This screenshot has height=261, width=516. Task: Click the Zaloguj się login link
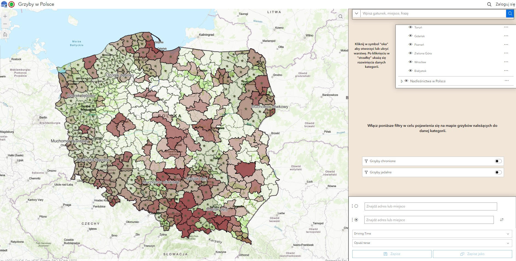tap(505, 4)
